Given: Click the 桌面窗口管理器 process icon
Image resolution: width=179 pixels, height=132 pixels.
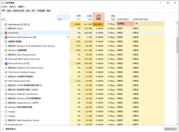Looking at the screenshot, I should [x=6, y=42].
